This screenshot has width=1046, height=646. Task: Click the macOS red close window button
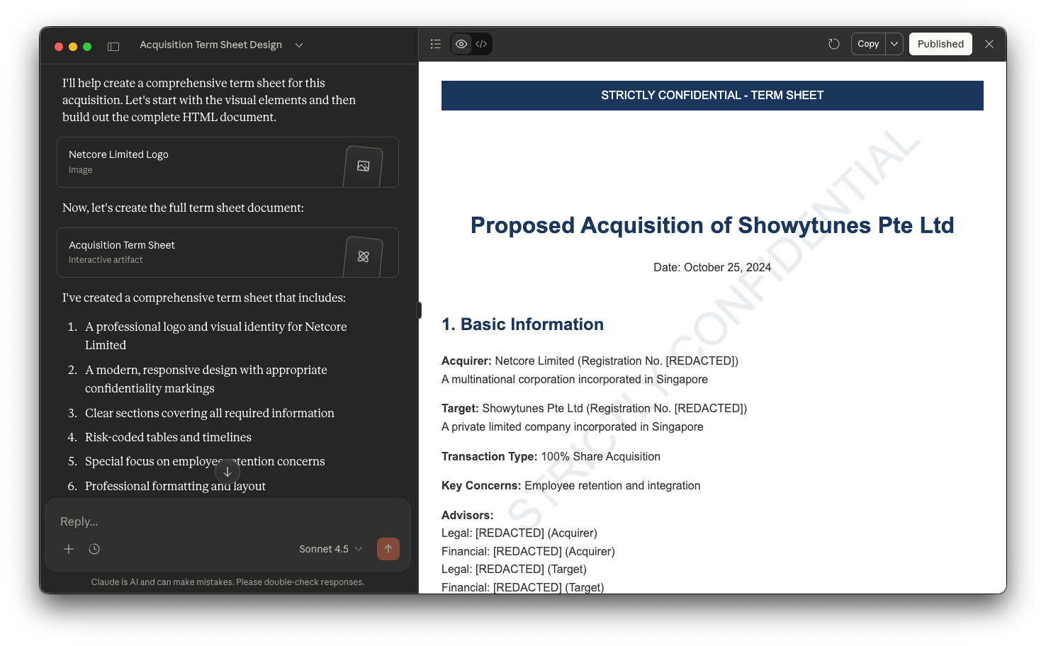(x=59, y=47)
